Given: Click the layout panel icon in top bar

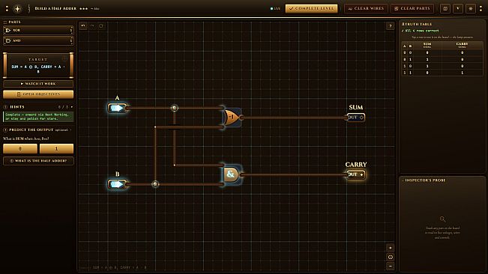Looking at the screenshot, I should pos(445,9).
